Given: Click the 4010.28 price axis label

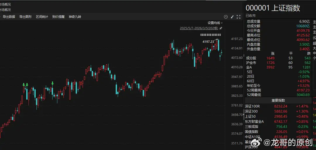Looking at the screenshot, I should click(x=237, y=67).
